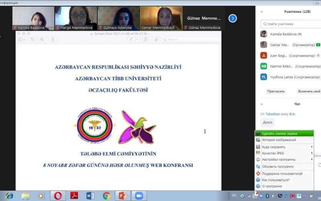The image size is (321, 201).
Task: Click Share icon in shared Preview toolbar
Action: (x=53, y=39)
